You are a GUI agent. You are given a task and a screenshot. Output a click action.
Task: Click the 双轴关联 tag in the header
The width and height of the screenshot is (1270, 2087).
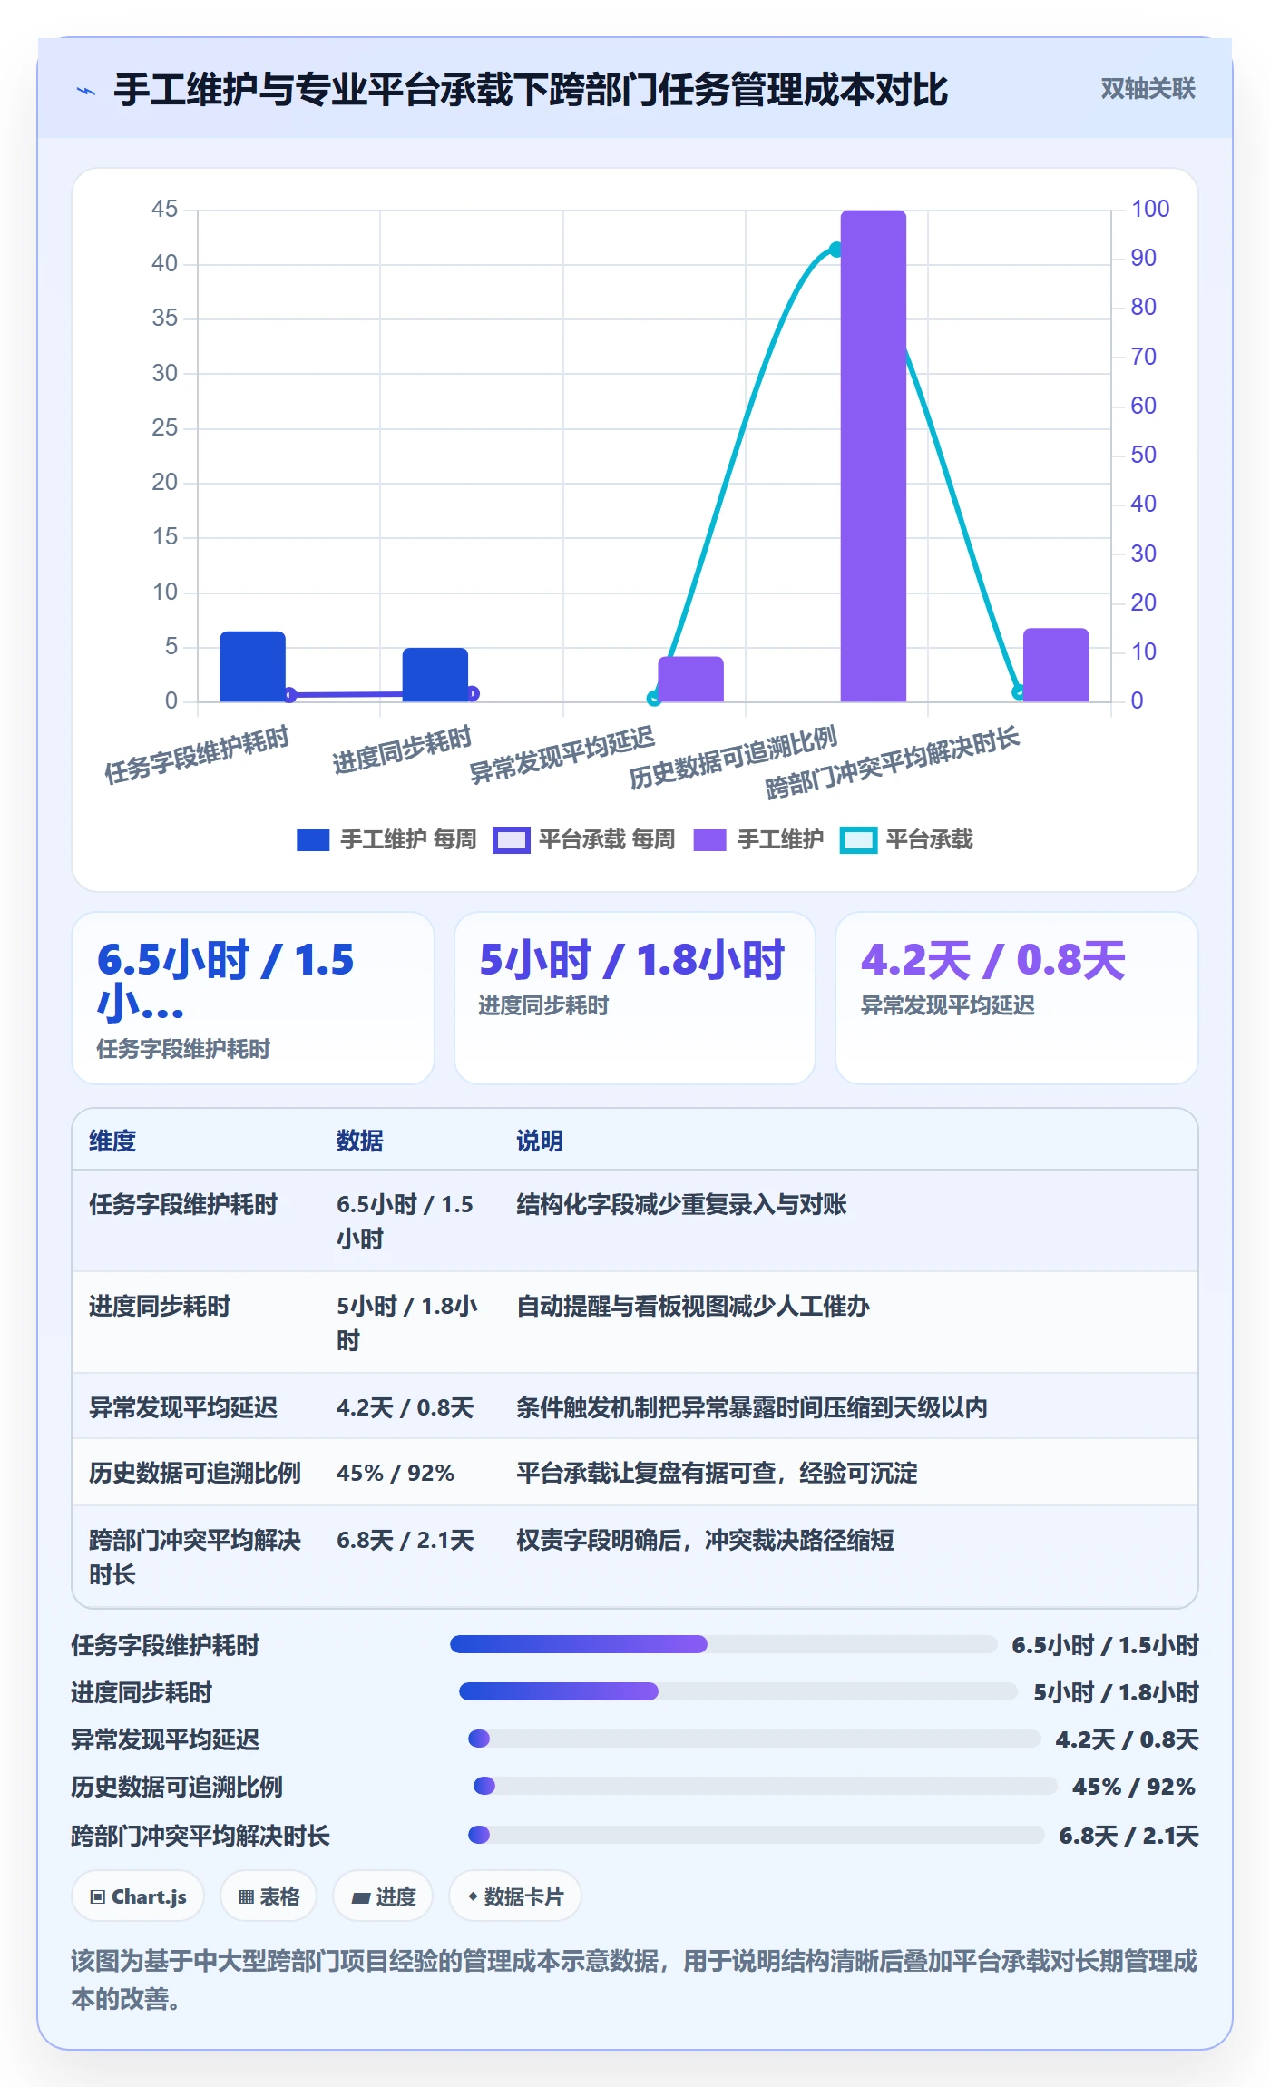pos(1148,89)
